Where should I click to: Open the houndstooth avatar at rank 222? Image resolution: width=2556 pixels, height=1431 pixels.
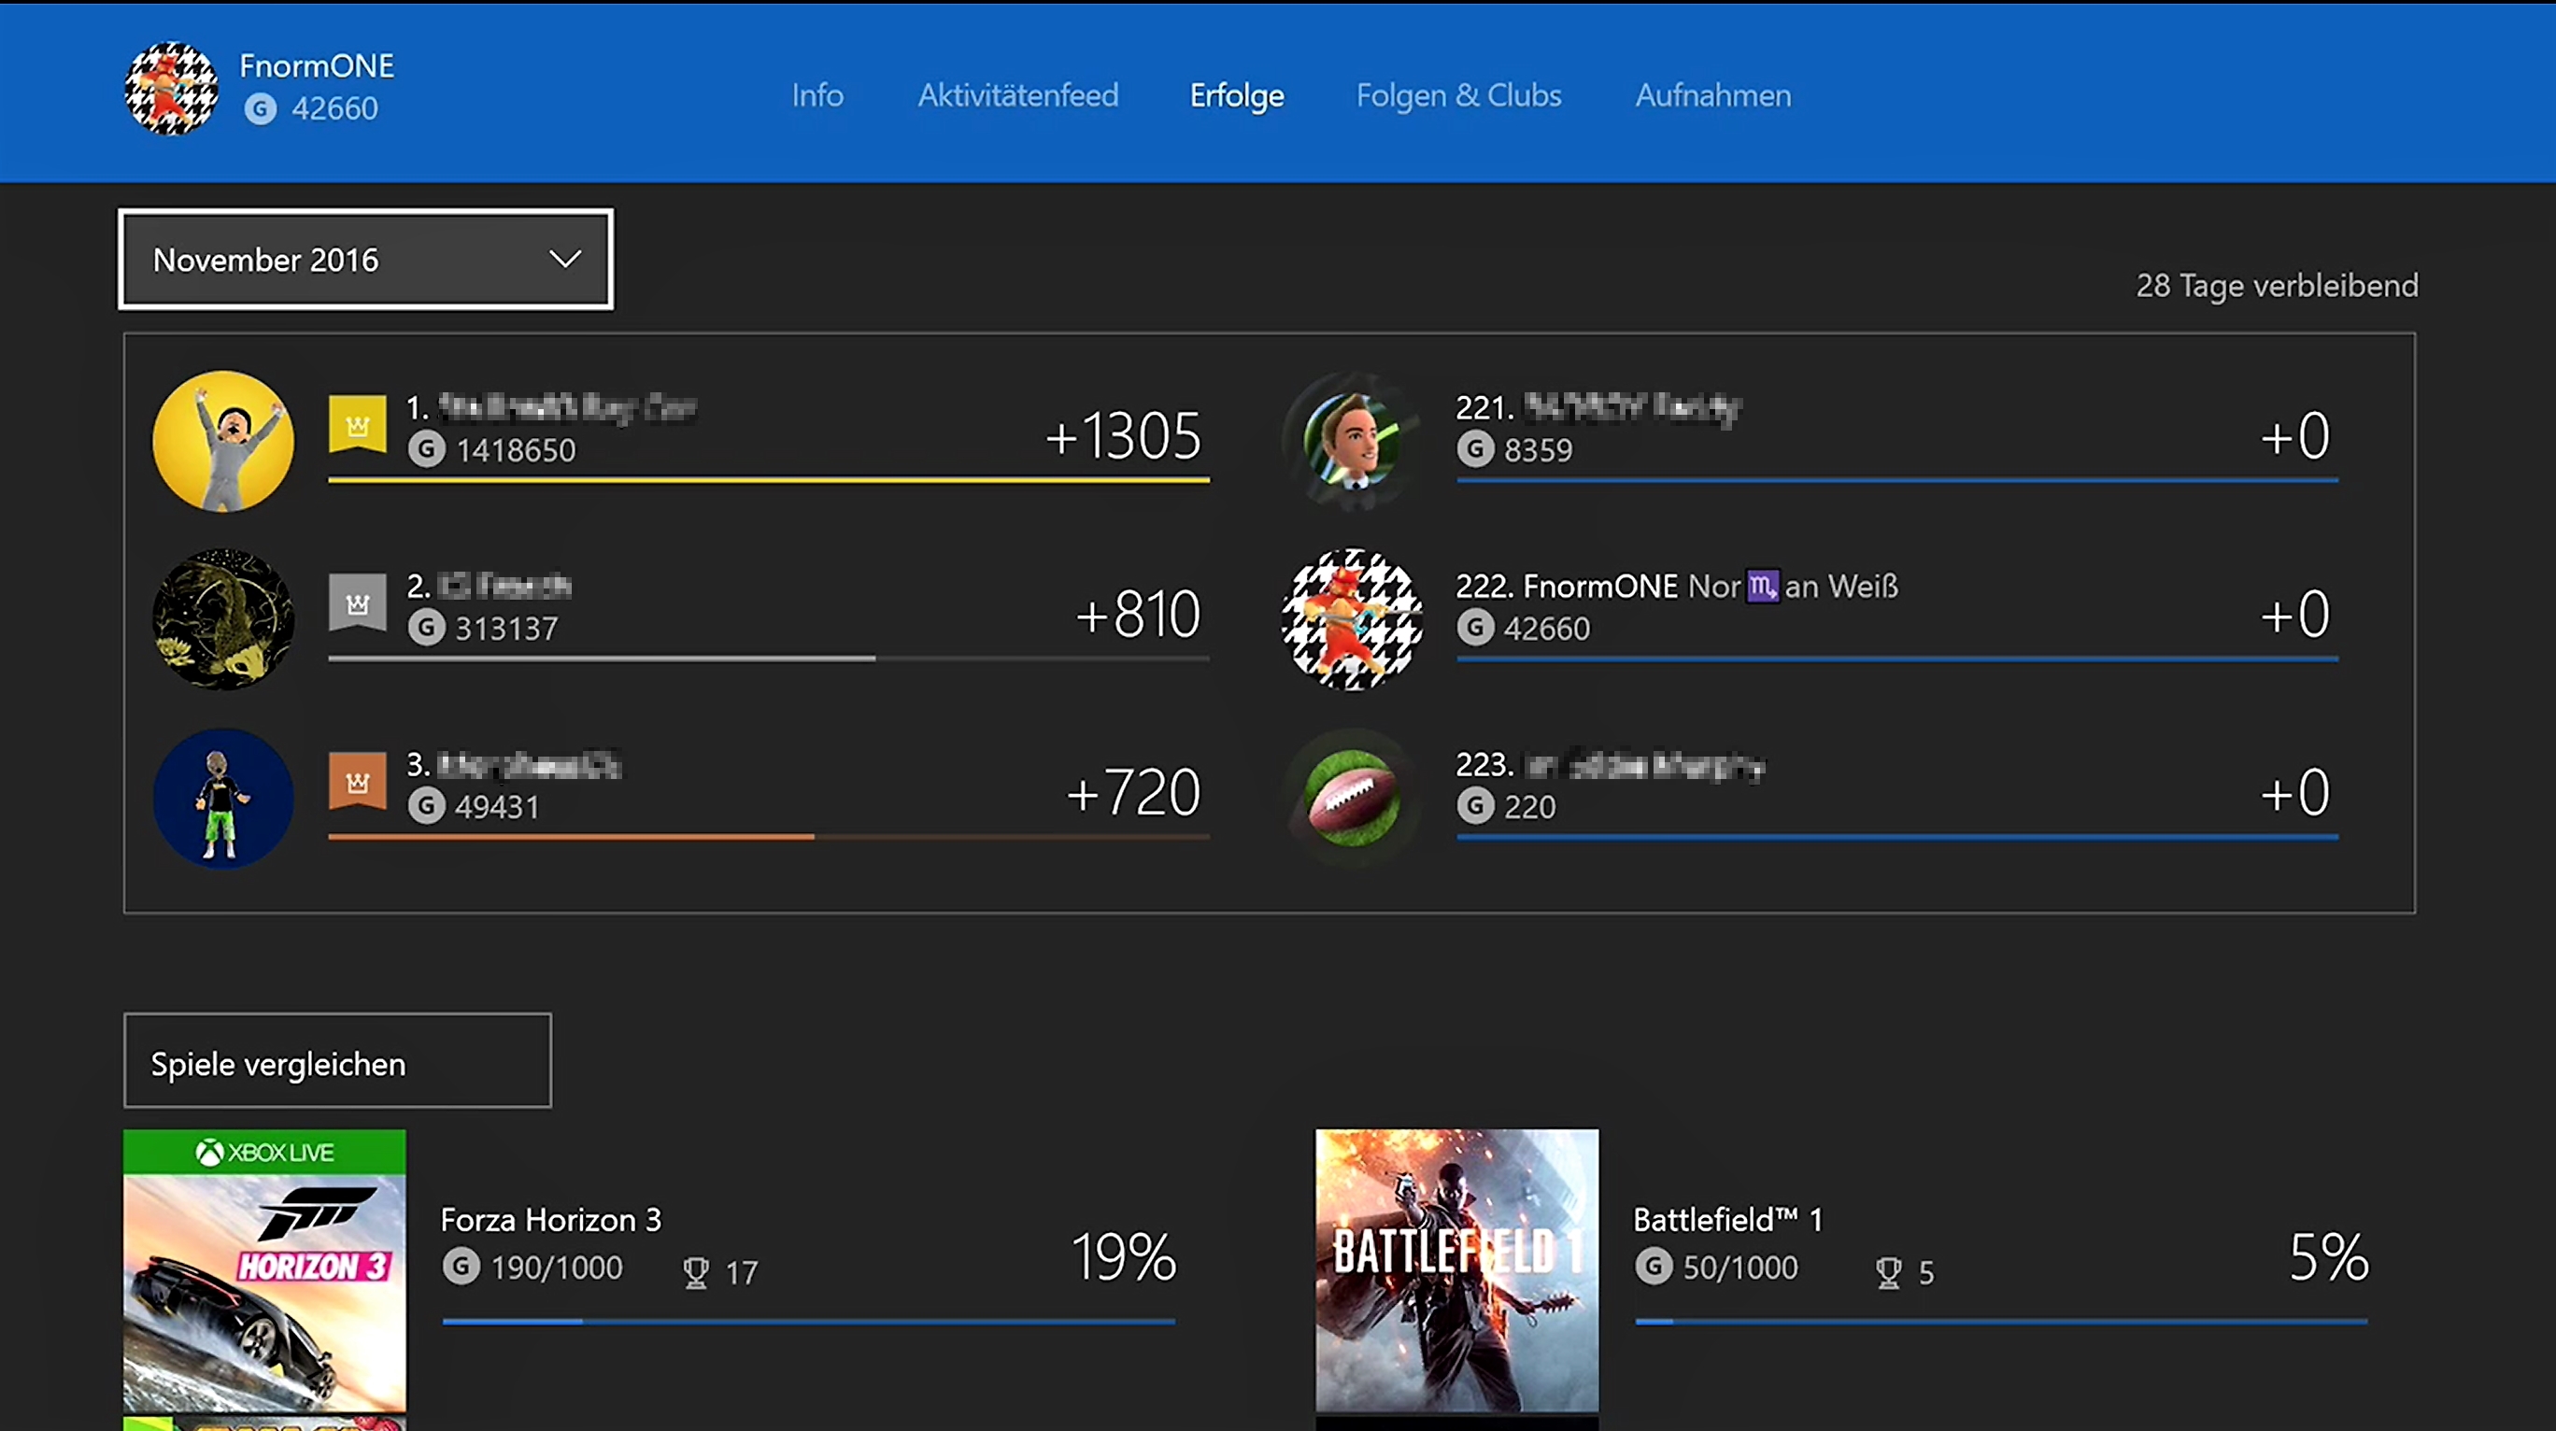coord(1352,619)
